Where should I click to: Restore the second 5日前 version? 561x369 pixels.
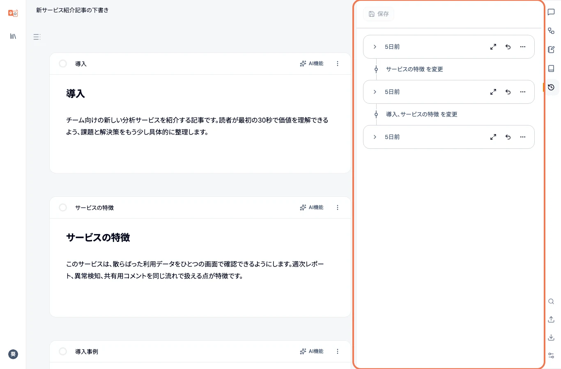point(508,92)
